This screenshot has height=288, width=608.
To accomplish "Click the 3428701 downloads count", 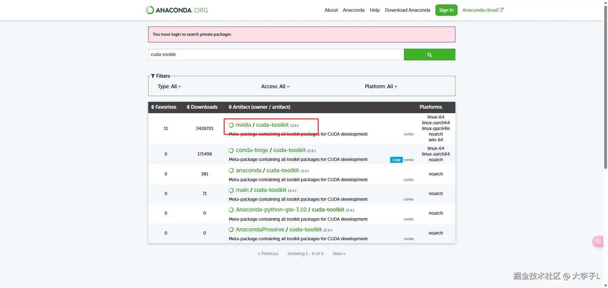I will tap(205, 128).
